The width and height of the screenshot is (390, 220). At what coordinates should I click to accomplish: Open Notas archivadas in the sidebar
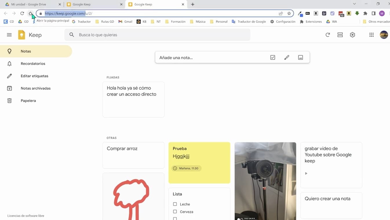36,88
